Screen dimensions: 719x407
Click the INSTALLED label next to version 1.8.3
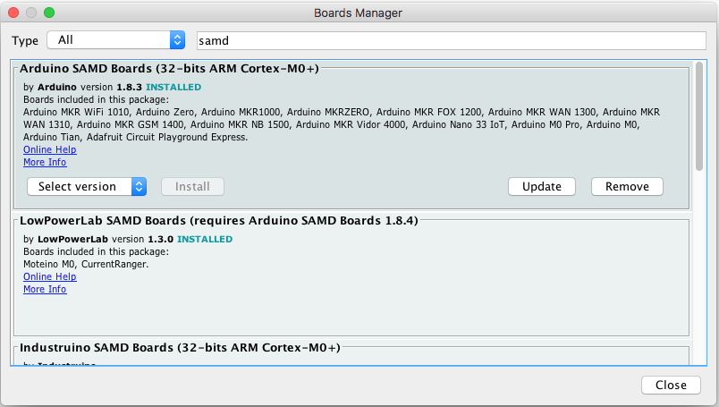pos(173,87)
